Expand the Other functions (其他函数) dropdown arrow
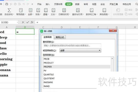 coord(109,14)
